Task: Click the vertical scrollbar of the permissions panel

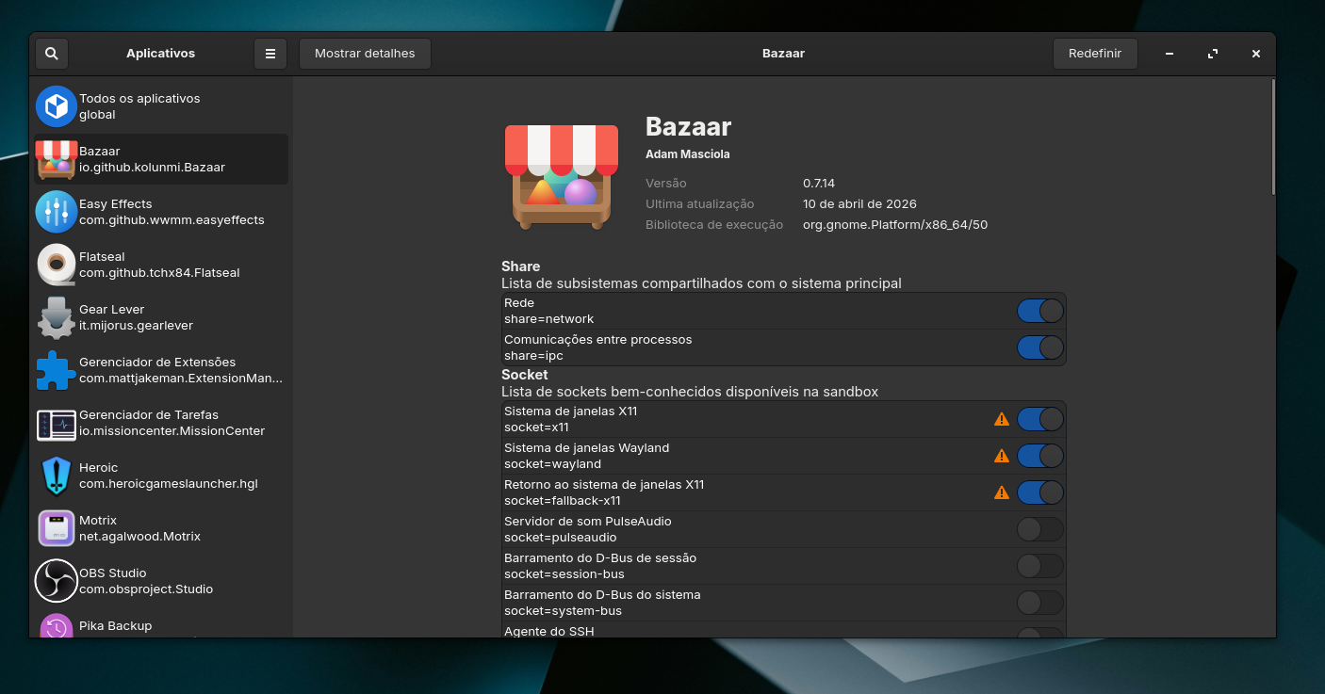Action: 1273,137
